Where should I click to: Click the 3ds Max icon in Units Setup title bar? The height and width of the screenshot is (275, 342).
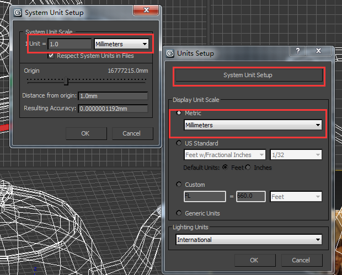pos(170,53)
